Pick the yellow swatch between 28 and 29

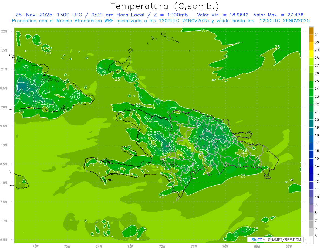point(311,54)
